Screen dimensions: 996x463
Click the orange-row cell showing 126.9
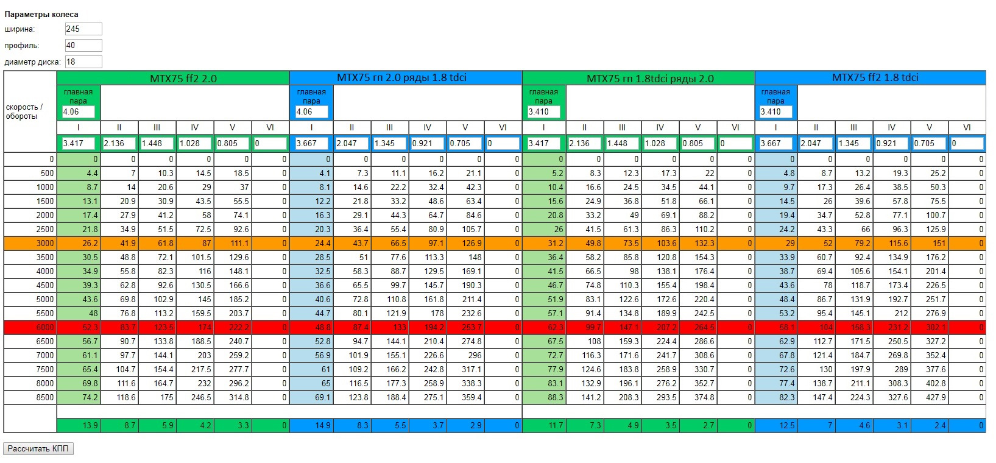pos(465,243)
